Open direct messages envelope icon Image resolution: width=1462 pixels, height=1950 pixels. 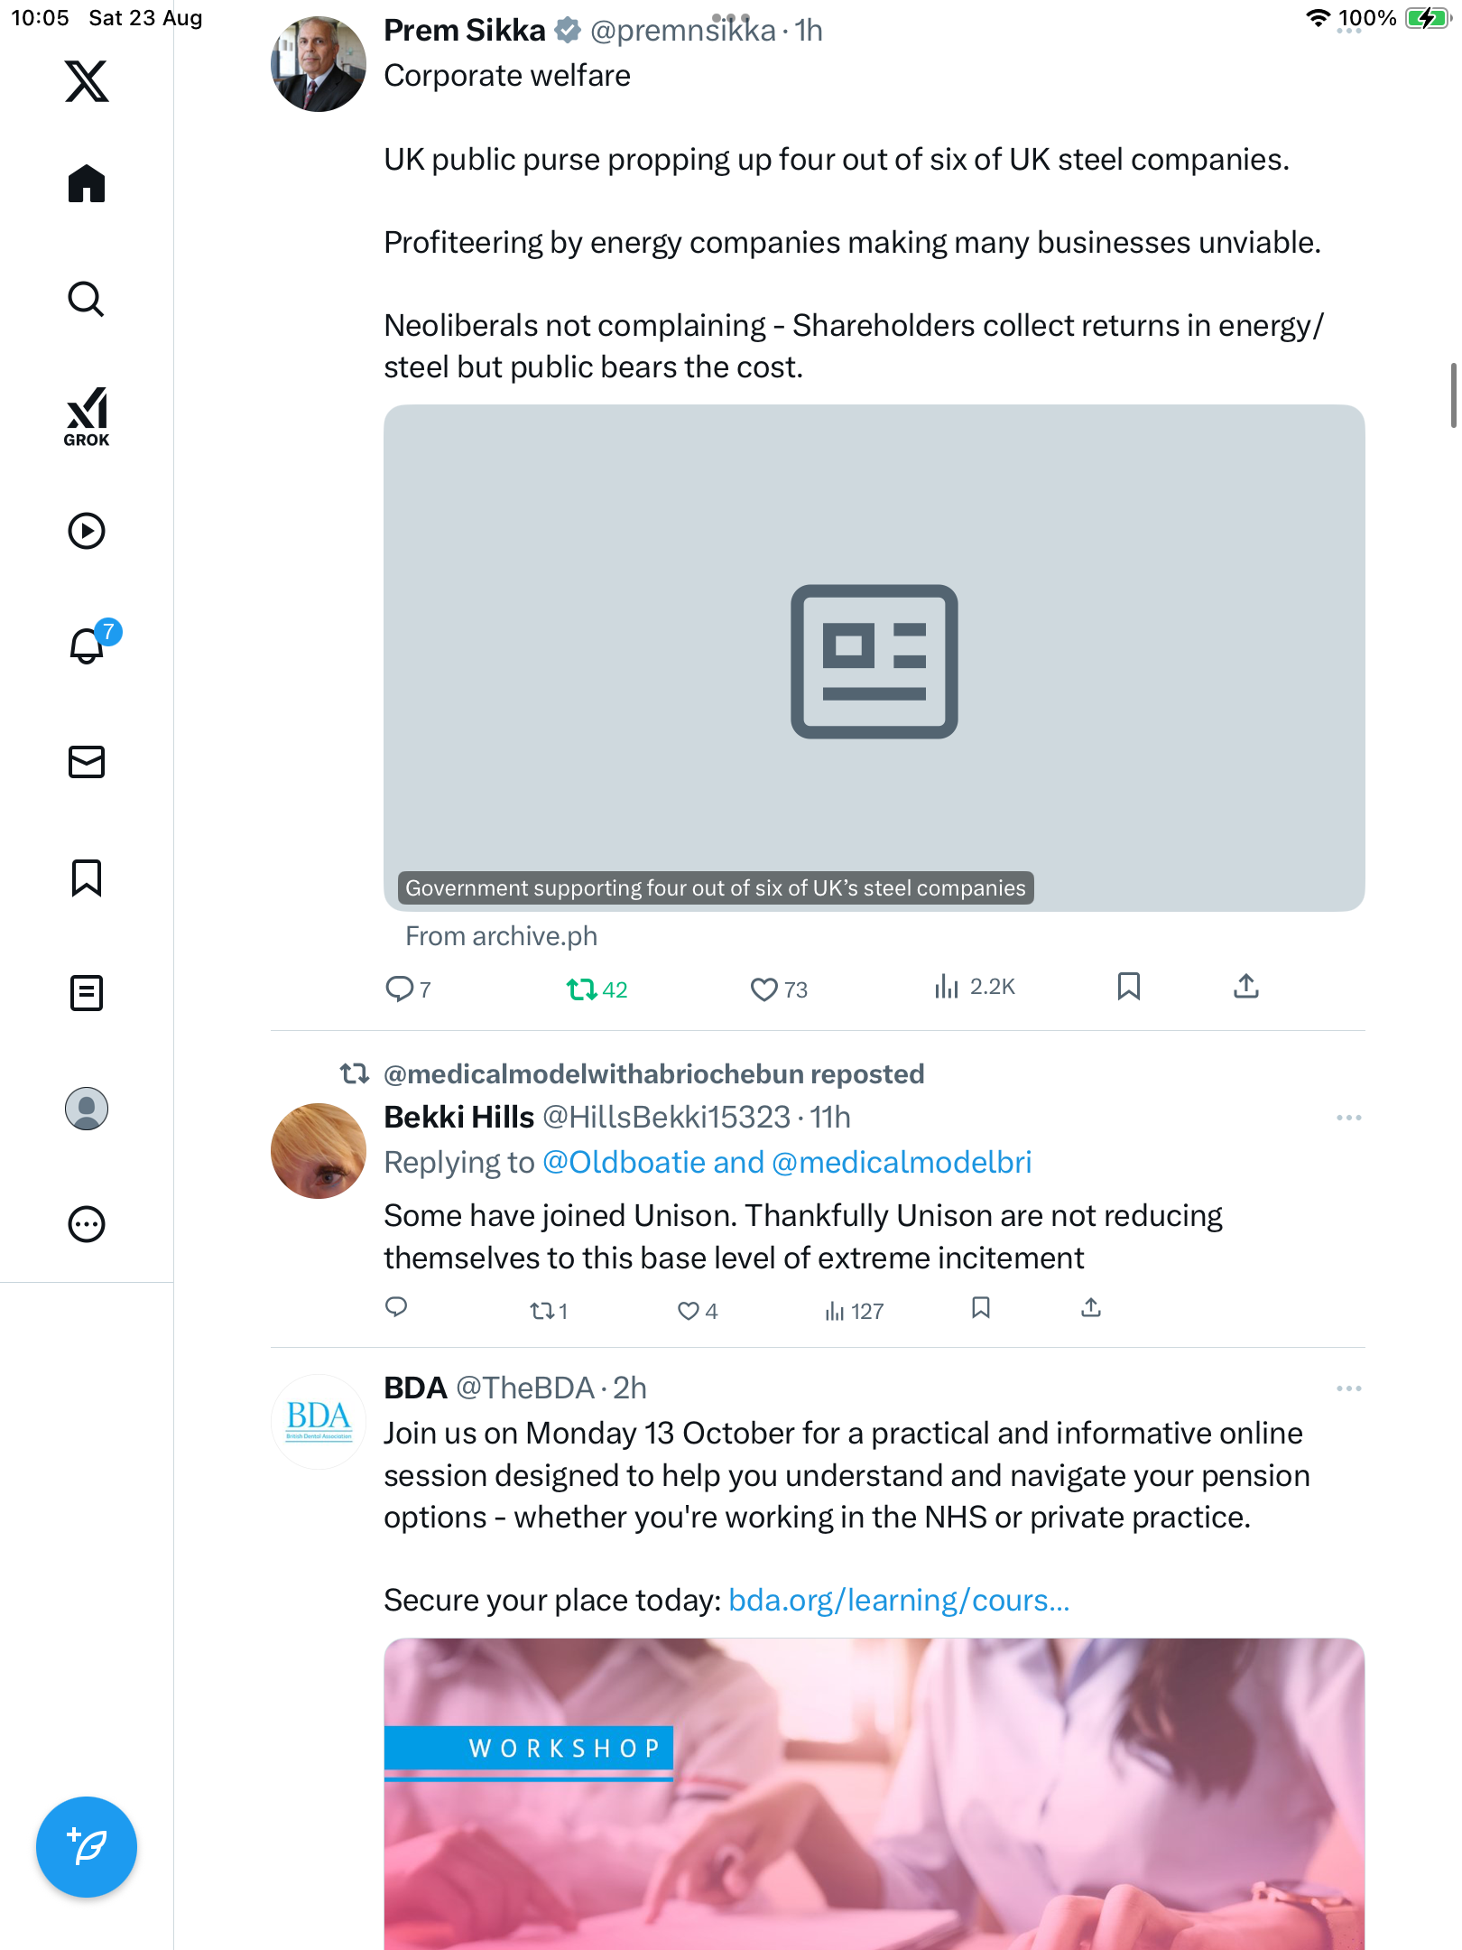tap(87, 761)
